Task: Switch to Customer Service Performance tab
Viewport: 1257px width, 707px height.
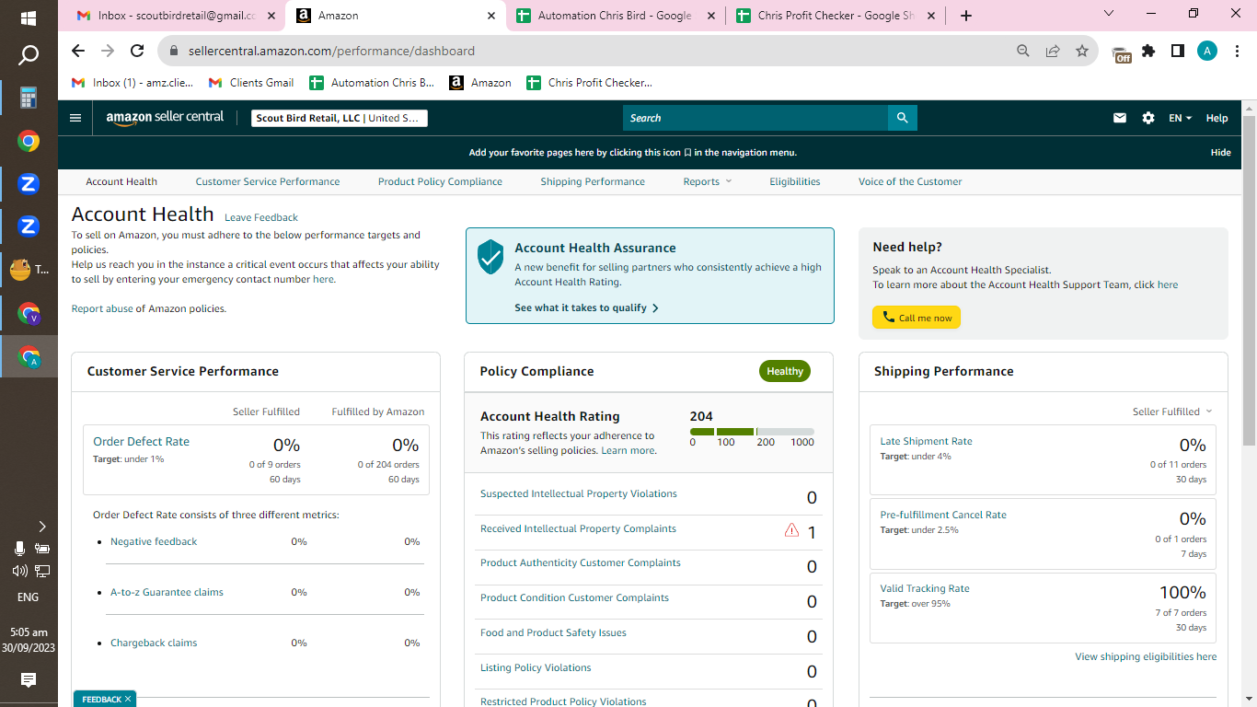Action: (x=268, y=181)
